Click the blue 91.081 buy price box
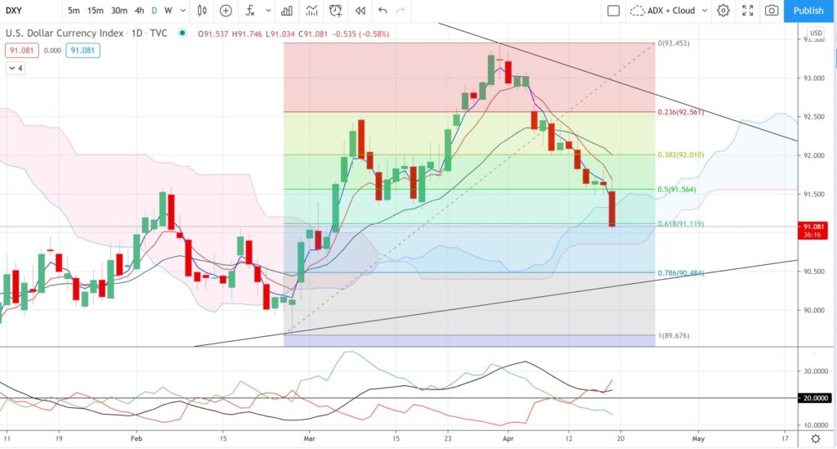Viewport: 837px width, 449px height. coord(83,50)
